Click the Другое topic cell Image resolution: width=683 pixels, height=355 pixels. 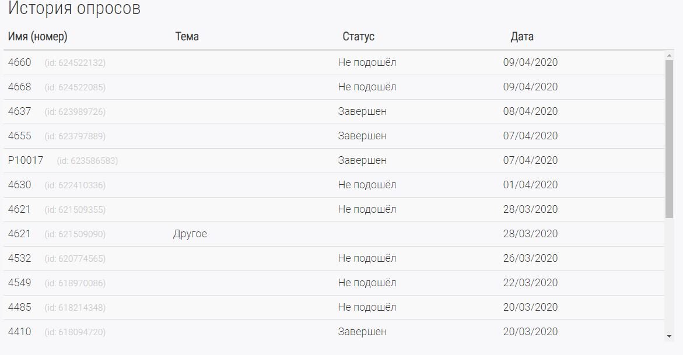(190, 234)
